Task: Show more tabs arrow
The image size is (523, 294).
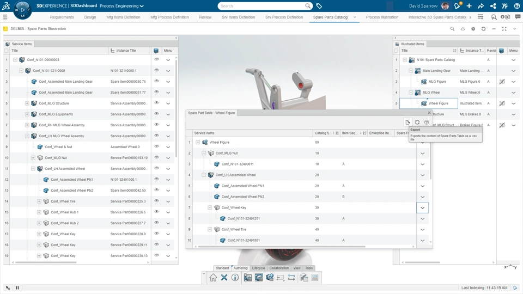Action: (x=470, y=17)
